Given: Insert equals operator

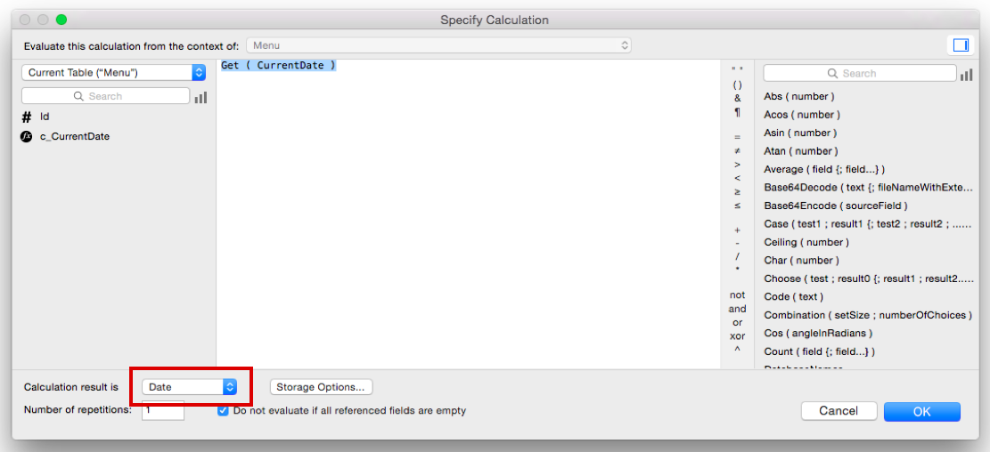Looking at the screenshot, I should click(737, 137).
